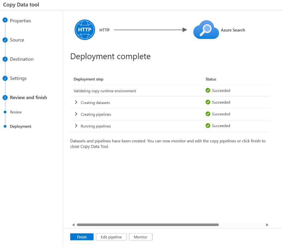Click the Source step checkmark icon

click(5, 40)
